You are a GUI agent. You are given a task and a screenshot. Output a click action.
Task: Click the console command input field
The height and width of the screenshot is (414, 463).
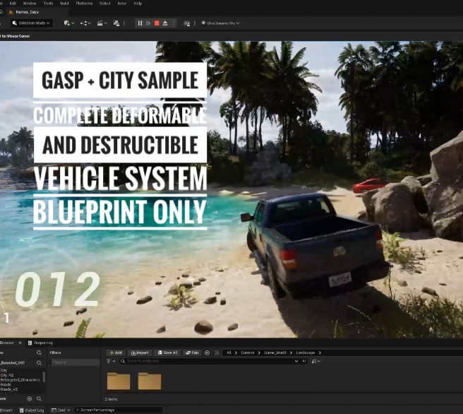coord(118,410)
